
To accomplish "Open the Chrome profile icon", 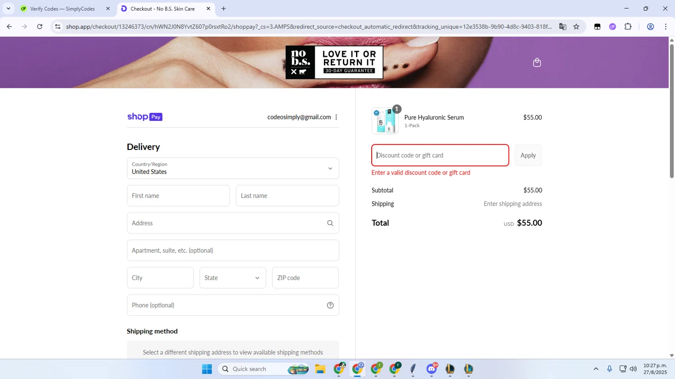I will [650, 26].
